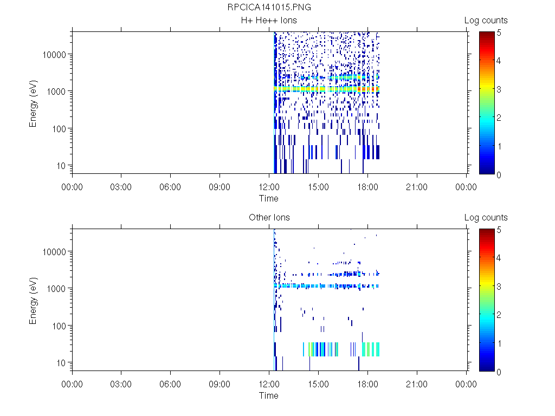This screenshot has width=555, height=416.
Task: Click the 21:00 time tick under Other Ions plot
Action: 417,384
